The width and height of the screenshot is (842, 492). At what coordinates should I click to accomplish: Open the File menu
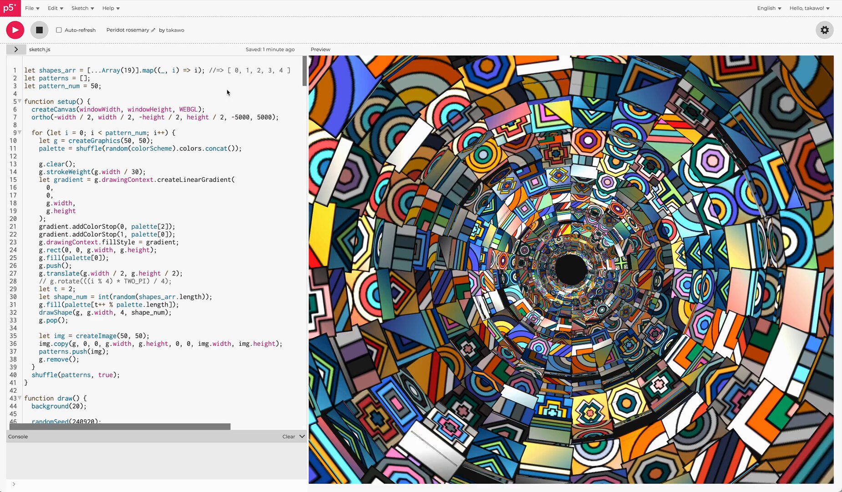32,8
